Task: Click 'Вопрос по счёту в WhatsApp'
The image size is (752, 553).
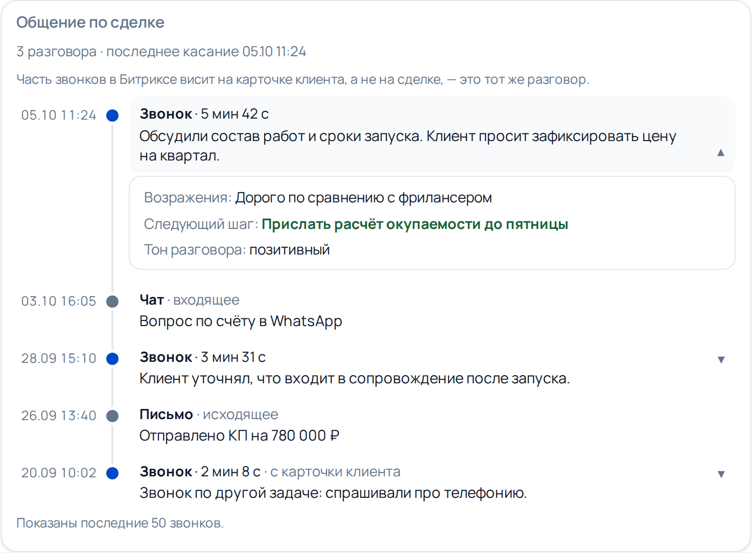Action: 241,321
